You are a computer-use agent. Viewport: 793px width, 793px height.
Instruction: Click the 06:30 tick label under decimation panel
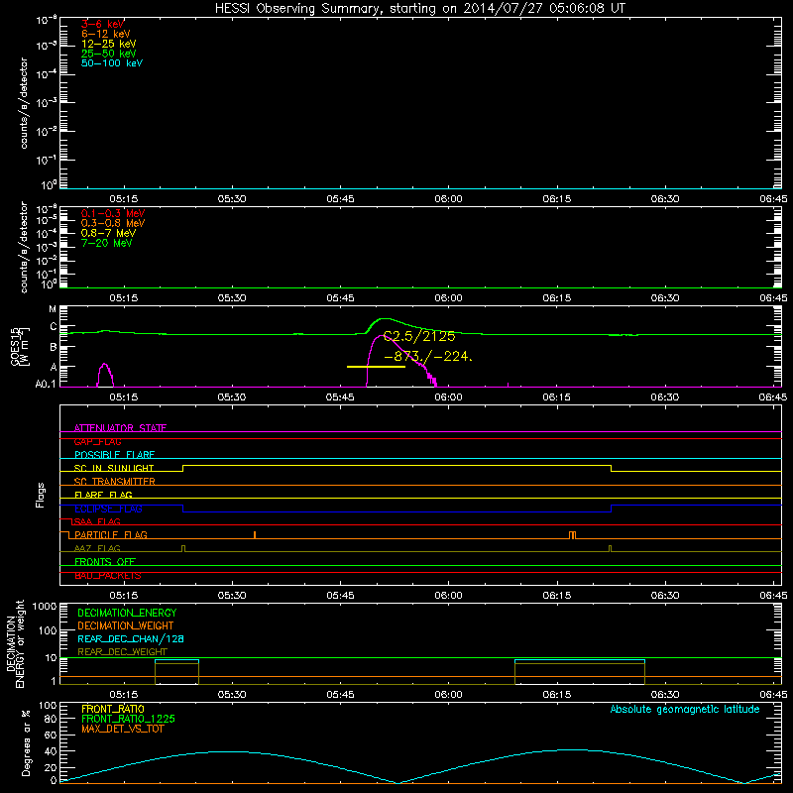(664, 695)
